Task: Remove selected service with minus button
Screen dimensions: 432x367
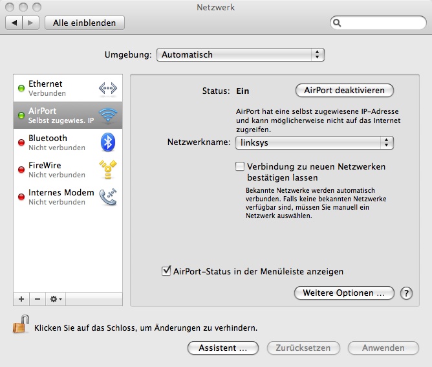Action: [38, 299]
